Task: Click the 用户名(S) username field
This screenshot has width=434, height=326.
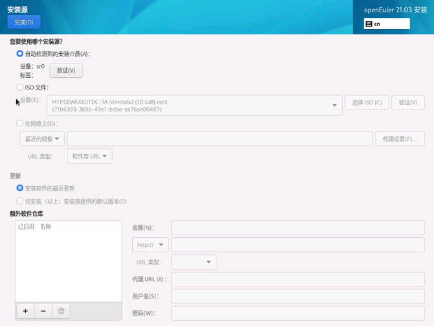Action: (x=297, y=296)
